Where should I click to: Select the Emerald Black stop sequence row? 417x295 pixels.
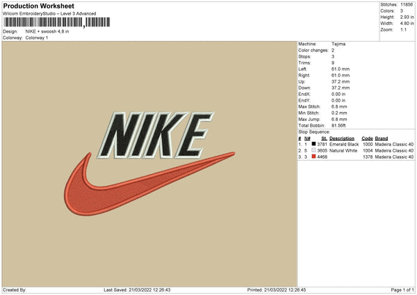click(356, 144)
